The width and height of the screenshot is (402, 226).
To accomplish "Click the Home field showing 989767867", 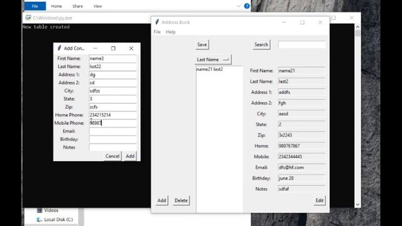I will 301,146.
